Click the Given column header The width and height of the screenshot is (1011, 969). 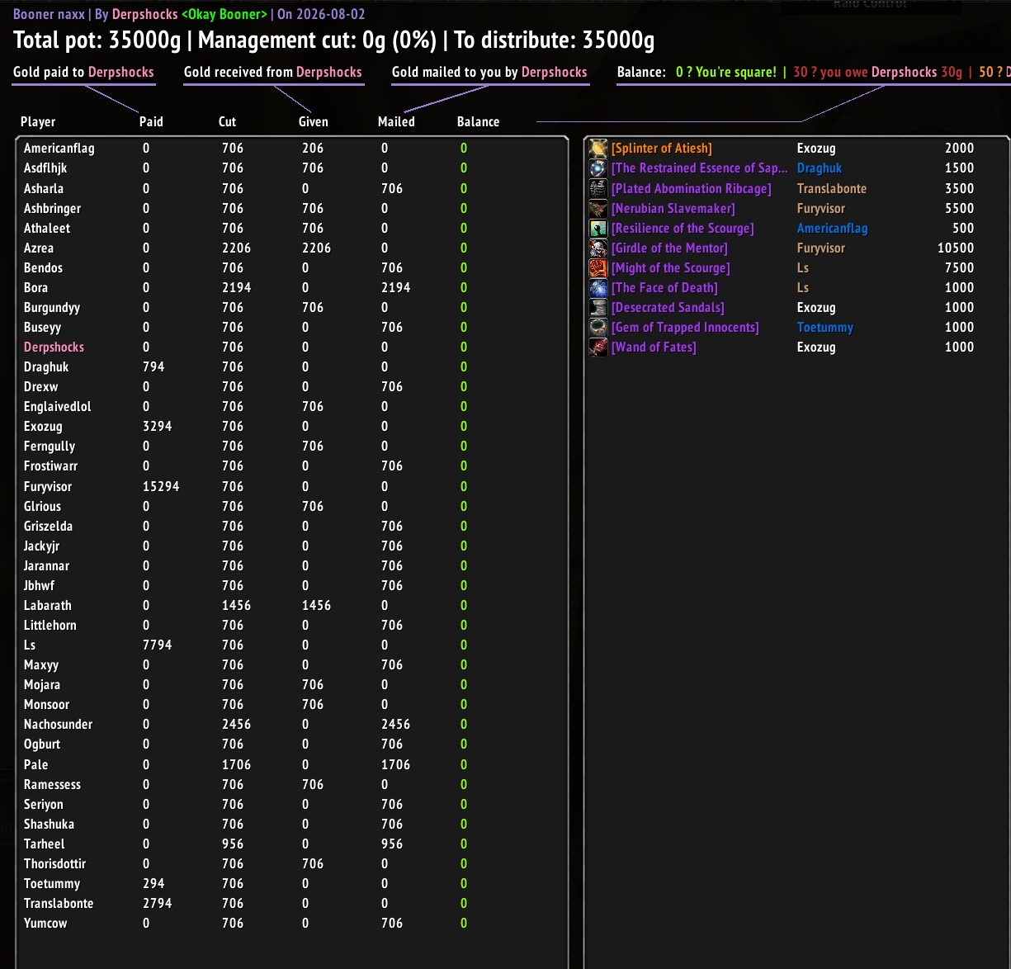[x=313, y=121]
